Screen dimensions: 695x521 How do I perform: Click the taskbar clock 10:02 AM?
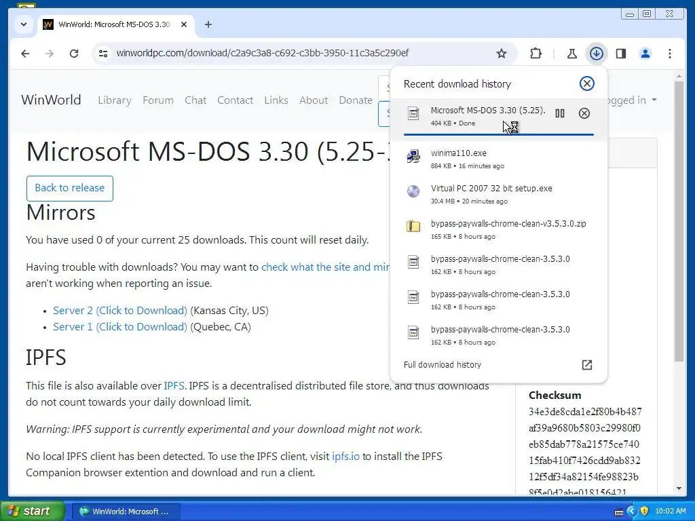tap(670, 512)
